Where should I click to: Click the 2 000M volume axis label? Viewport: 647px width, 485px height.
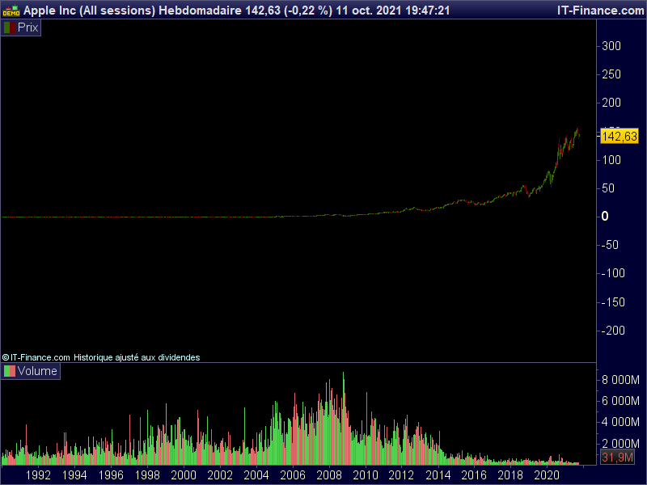[620, 443]
